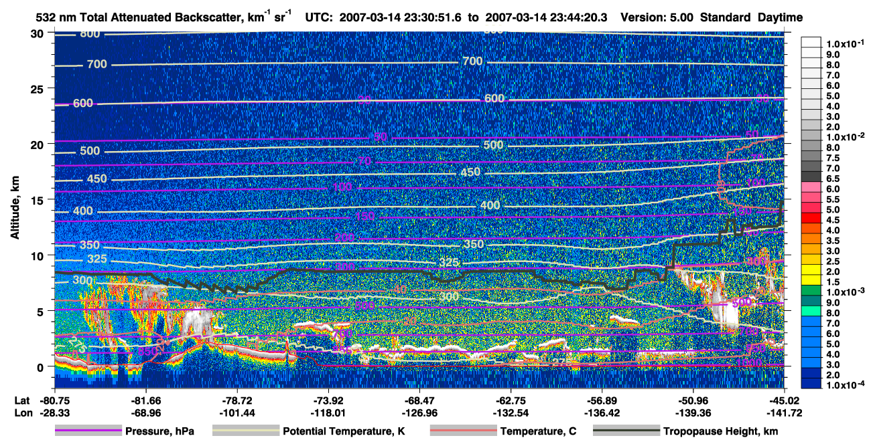The height and width of the screenshot is (446, 871).
Task: Click the magenta Pressure legend line swatch
Action: point(87,431)
